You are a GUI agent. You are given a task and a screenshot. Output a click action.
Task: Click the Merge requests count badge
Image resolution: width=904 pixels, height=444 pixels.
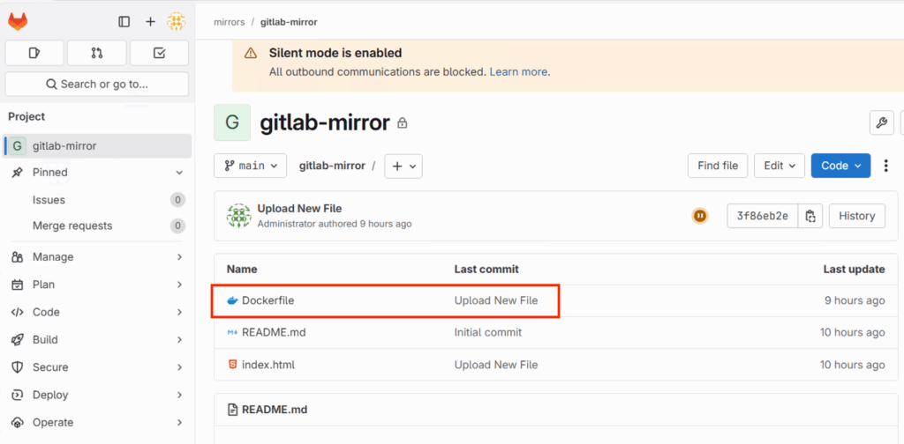click(x=177, y=226)
